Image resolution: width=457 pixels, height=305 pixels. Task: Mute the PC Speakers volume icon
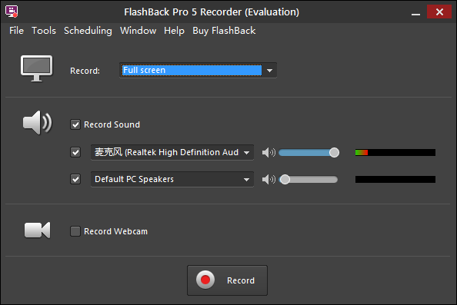269,179
